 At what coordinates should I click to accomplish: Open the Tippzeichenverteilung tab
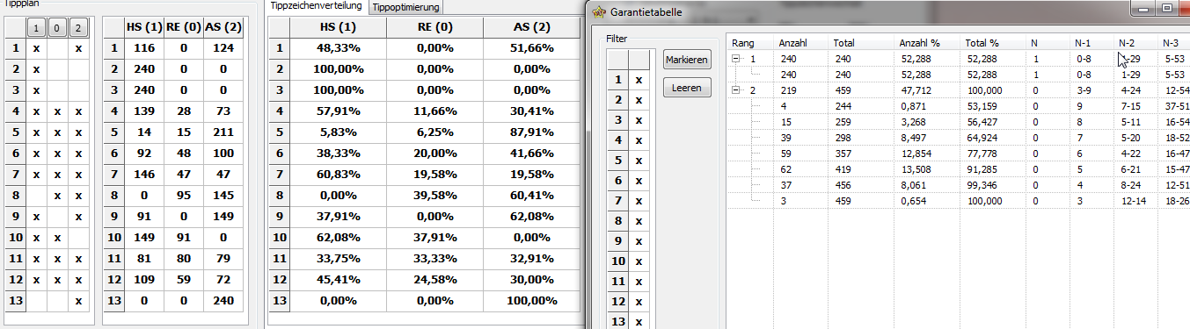[316, 6]
